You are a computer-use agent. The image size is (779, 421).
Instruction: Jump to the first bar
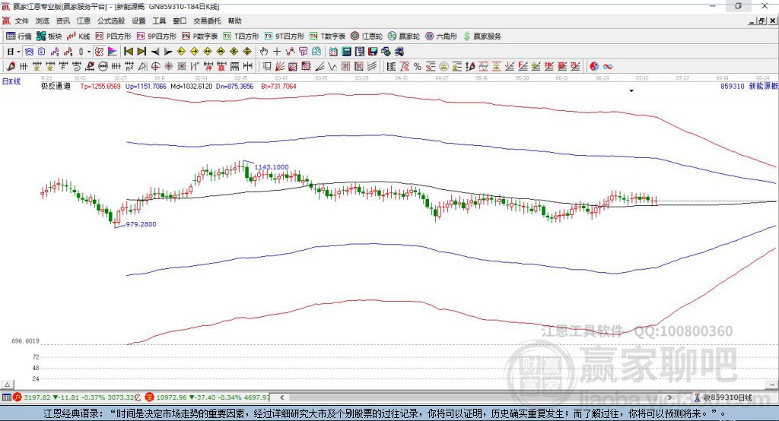coord(128,52)
